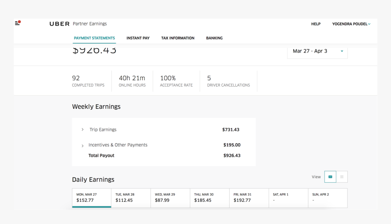Screen dimensions: 391x224
Task: Open the hamburger menu with notification dot
Action: coord(17,23)
